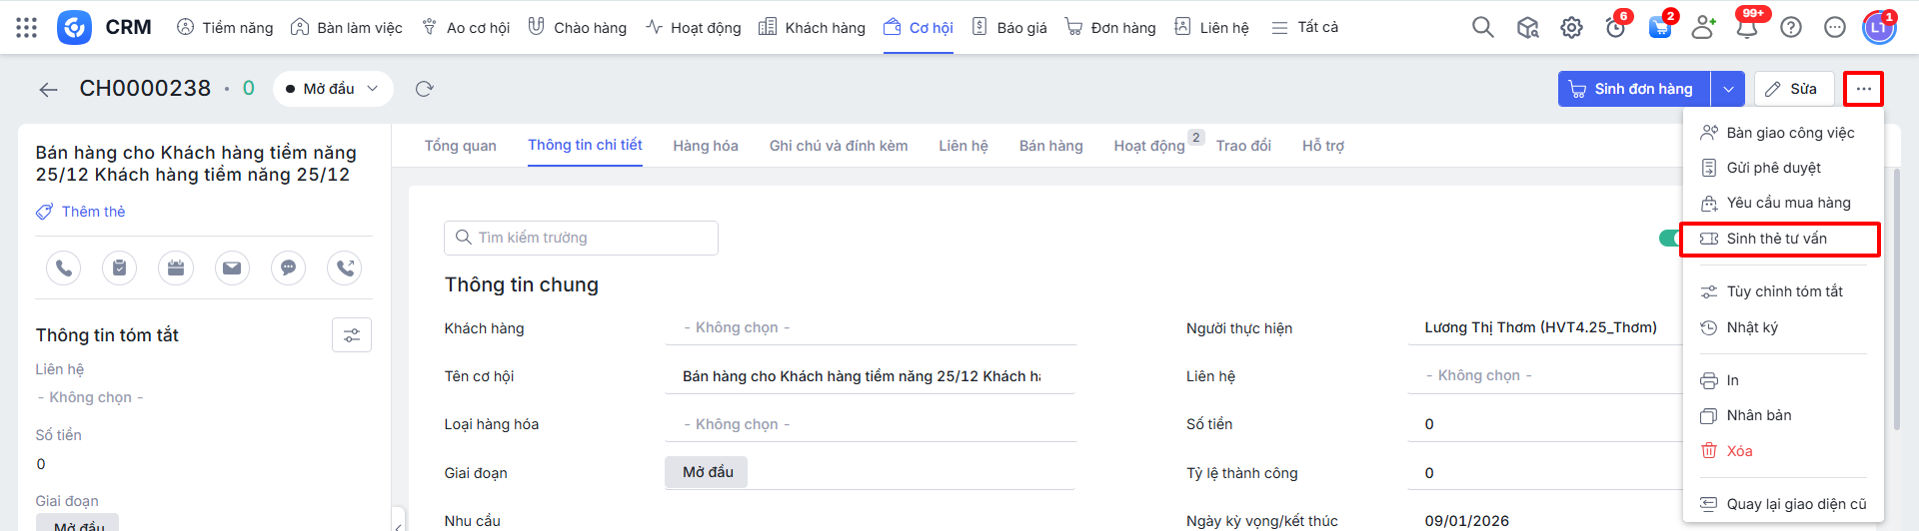The width and height of the screenshot is (1919, 531).
Task: Expand arrow next to Sinh đơn hàng
Action: 1728,89
